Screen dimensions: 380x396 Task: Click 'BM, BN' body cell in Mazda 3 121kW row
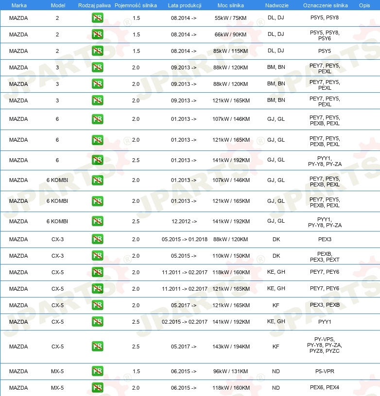pyautogui.click(x=276, y=100)
